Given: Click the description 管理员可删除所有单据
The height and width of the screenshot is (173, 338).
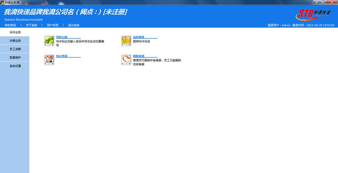Looking at the screenshot, I should [x=147, y=60].
